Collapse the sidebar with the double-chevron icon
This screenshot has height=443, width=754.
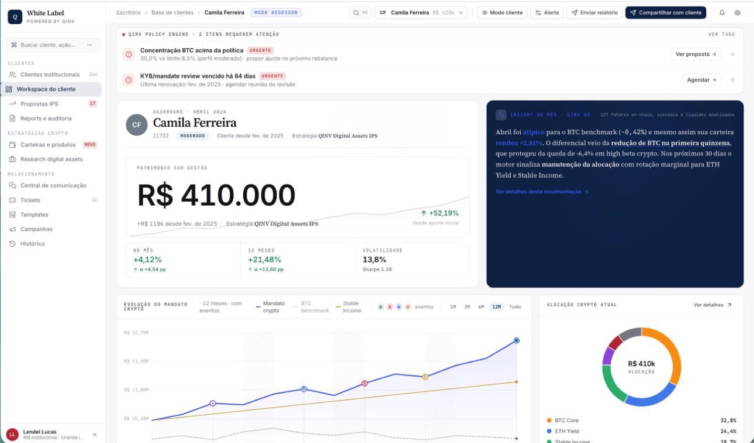click(x=95, y=434)
